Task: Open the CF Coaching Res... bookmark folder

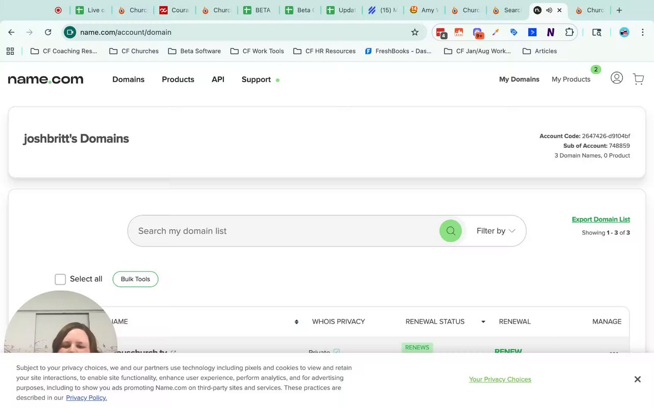Action: coord(64,51)
